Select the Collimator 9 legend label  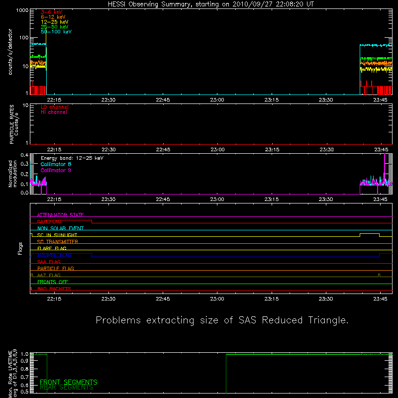tap(56, 170)
